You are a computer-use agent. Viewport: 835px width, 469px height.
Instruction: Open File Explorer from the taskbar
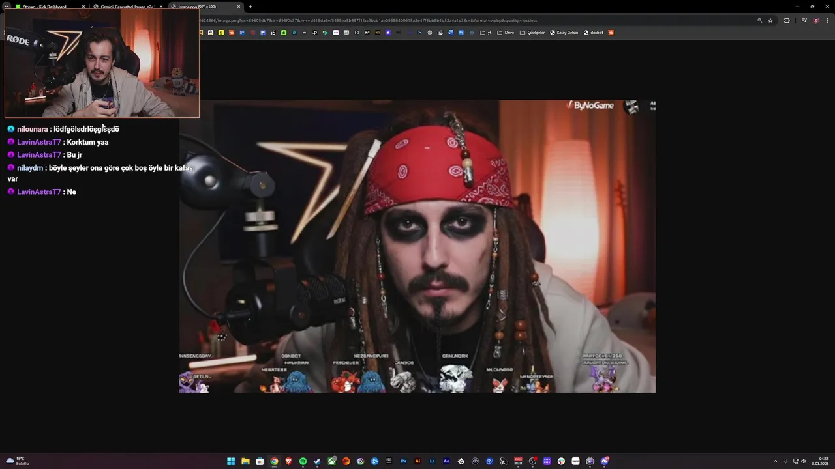[245, 461]
